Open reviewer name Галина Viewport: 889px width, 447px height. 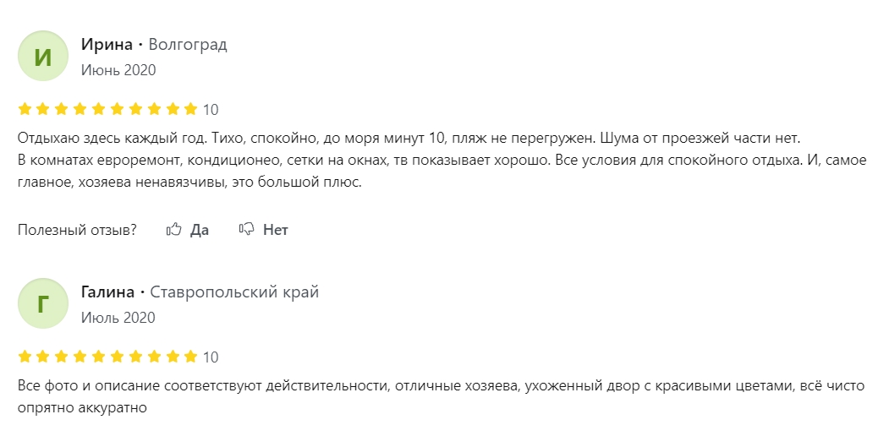click(107, 292)
